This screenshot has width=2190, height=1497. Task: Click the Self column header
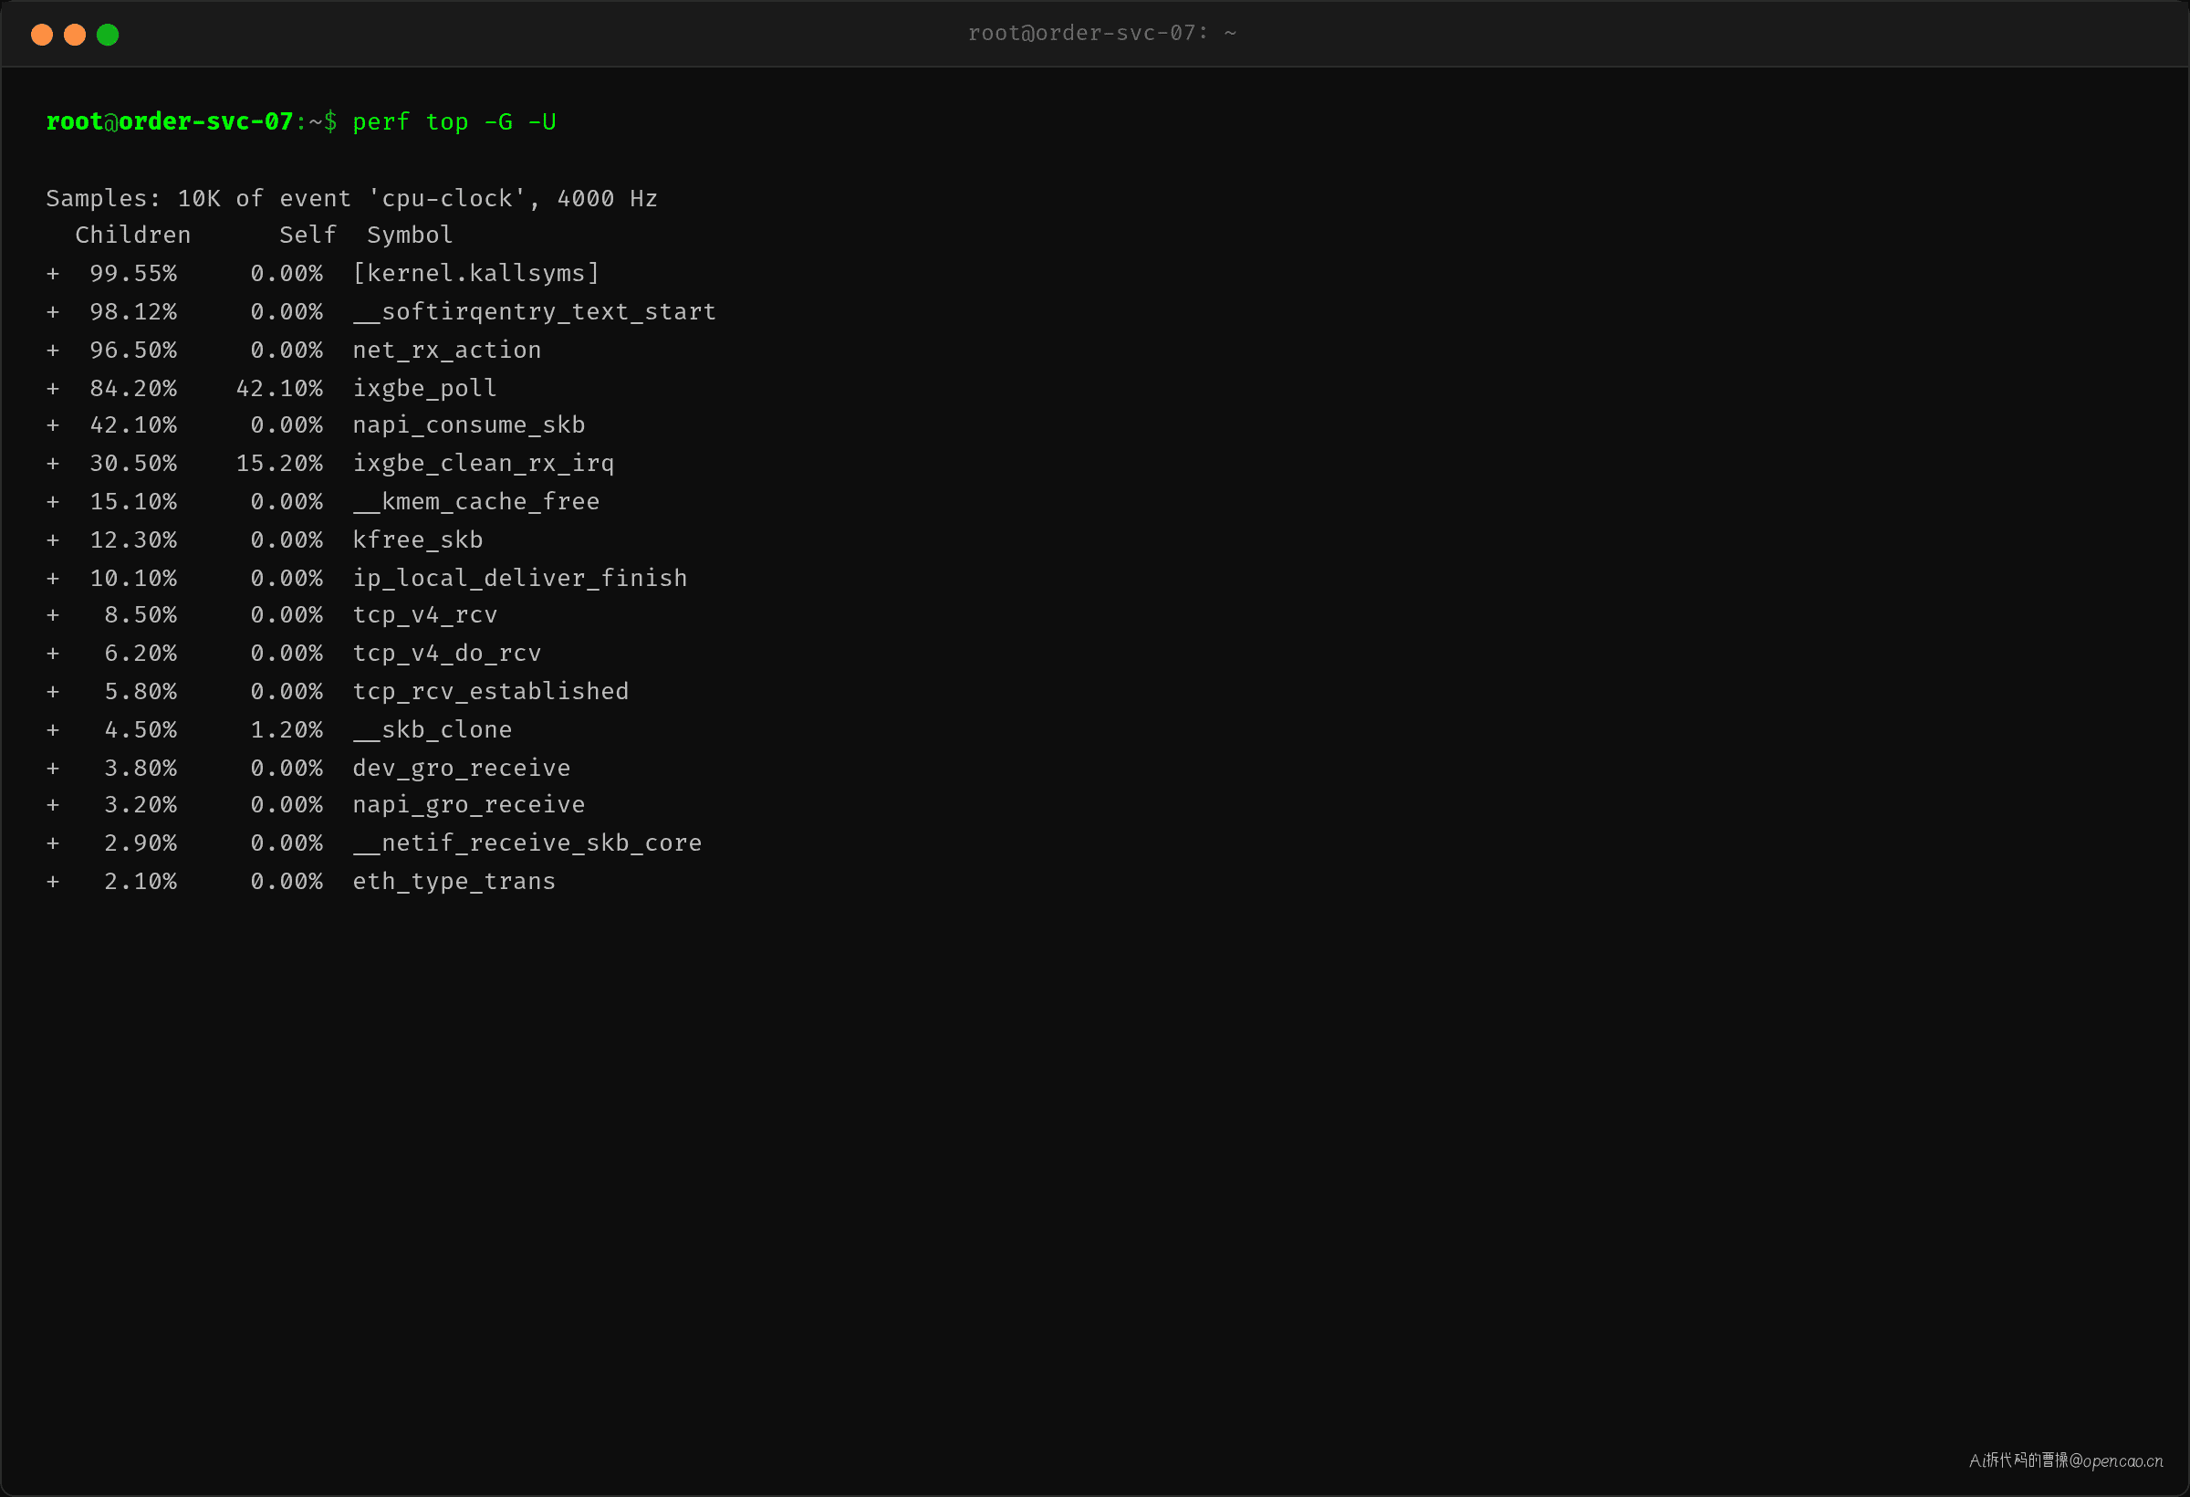point(308,235)
